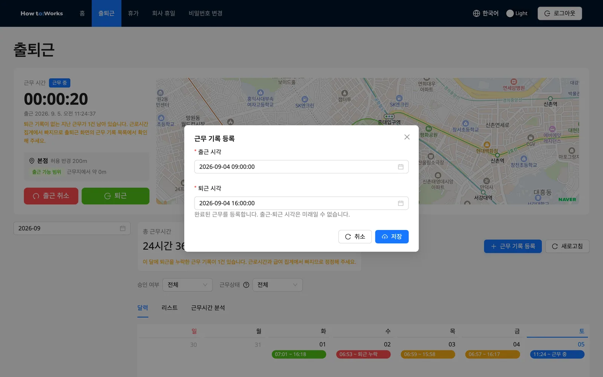Open the 06:57 ~ 16:17 calendar entry
603x377 pixels.
pos(493,354)
